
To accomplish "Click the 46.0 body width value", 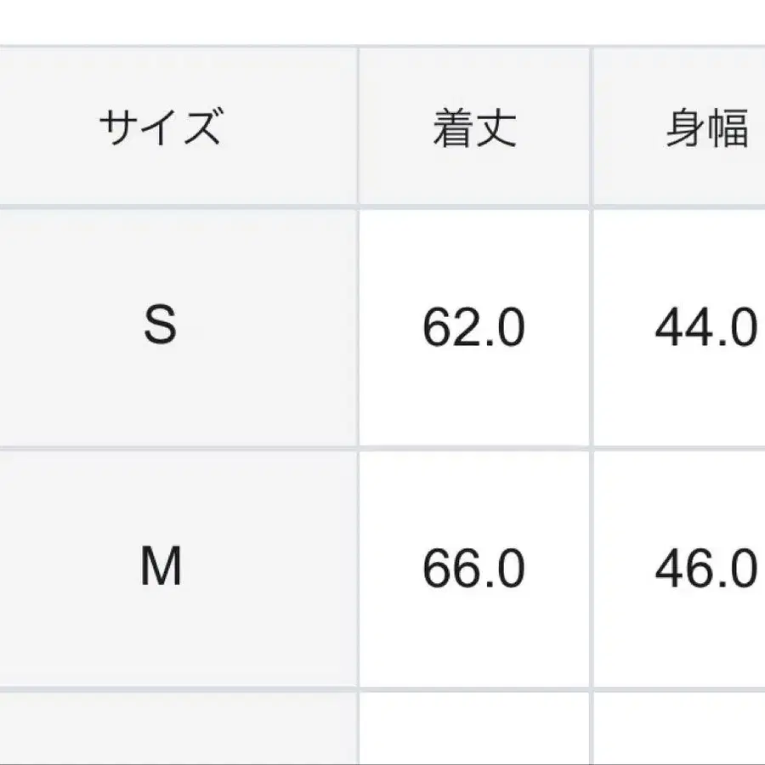I will (705, 569).
